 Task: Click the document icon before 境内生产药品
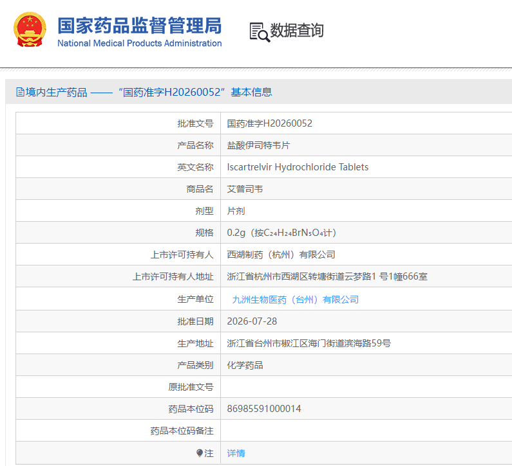click(x=20, y=92)
